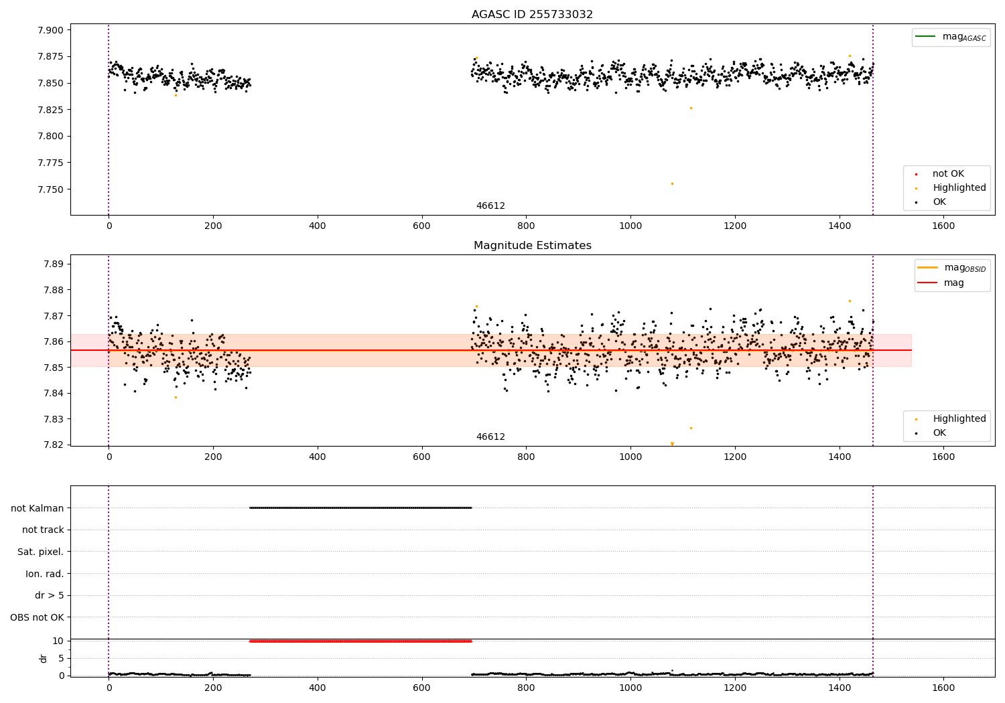Click the 7.88 y-axis tick label
This screenshot has width=1005, height=703.
(x=53, y=290)
